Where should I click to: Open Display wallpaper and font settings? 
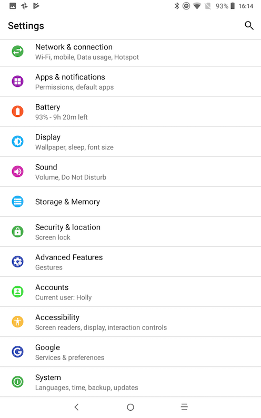[130, 142]
